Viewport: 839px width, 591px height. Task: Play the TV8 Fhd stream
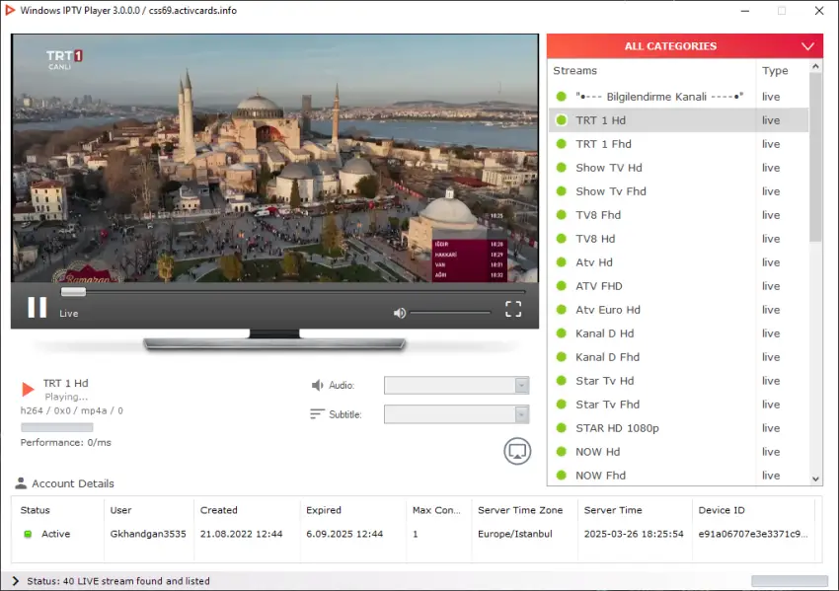coord(678,215)
